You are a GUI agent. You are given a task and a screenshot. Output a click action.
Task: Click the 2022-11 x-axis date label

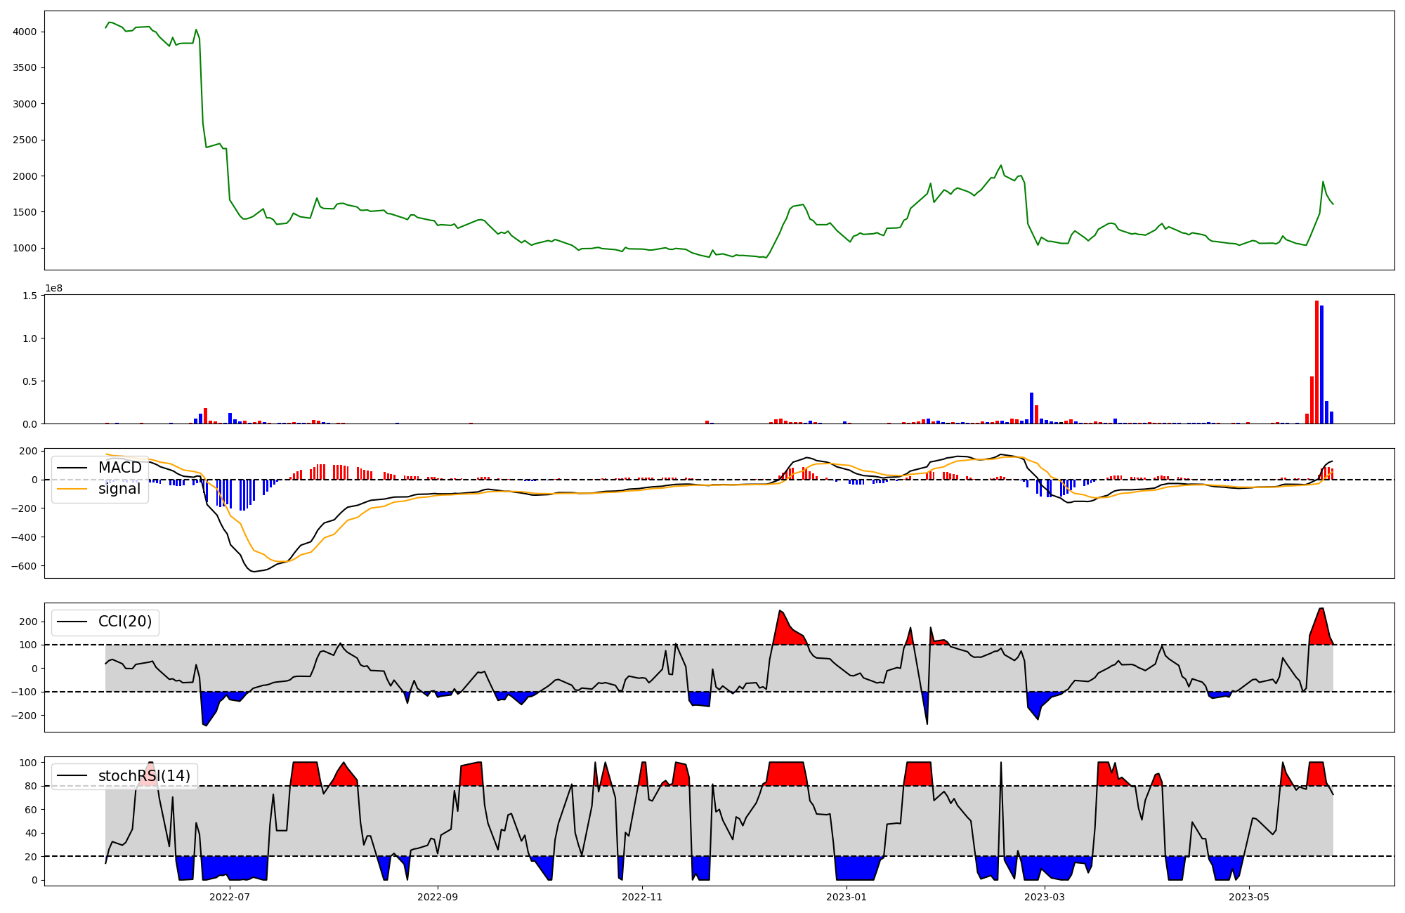pyautogui.click(x=642, y=897)
